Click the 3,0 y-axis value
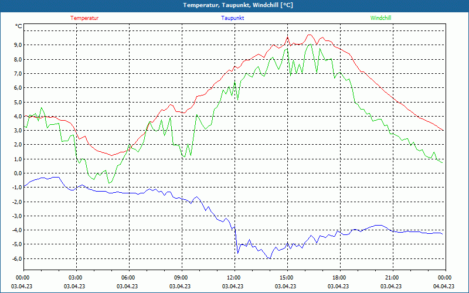The height and width of the screenshot is (293, 469). pyautogui.click(x=18, y=130)
